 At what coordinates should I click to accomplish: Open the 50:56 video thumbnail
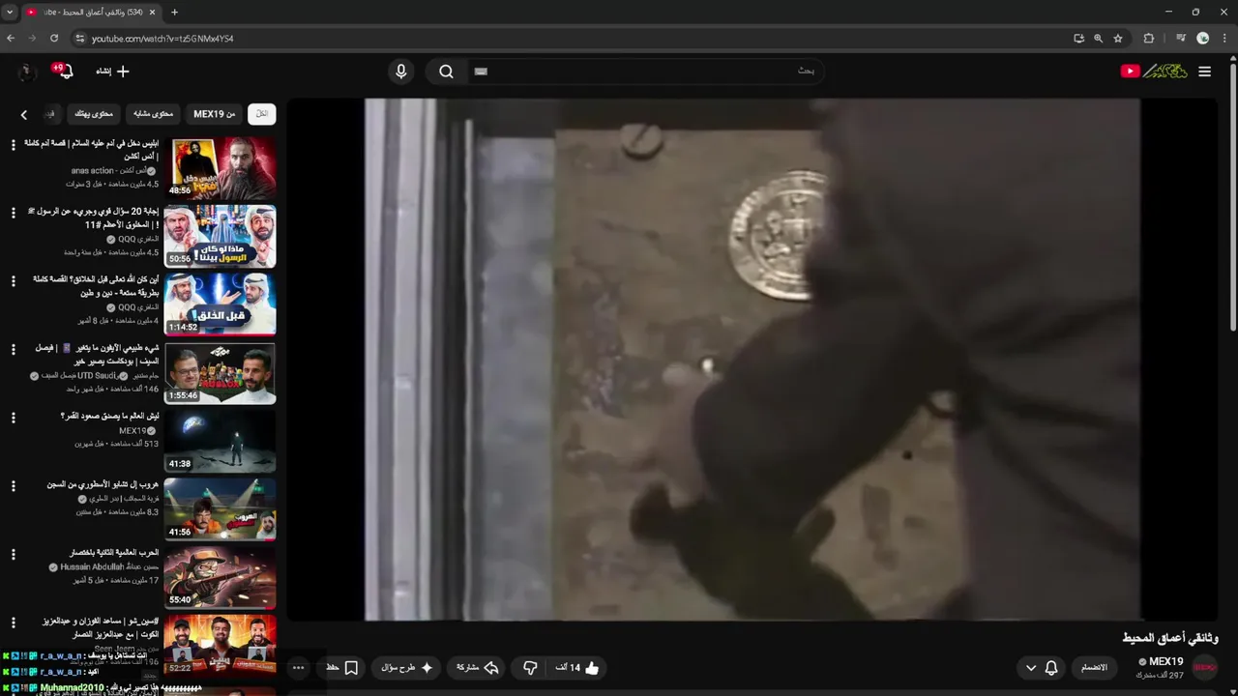(x=220, y=236)
